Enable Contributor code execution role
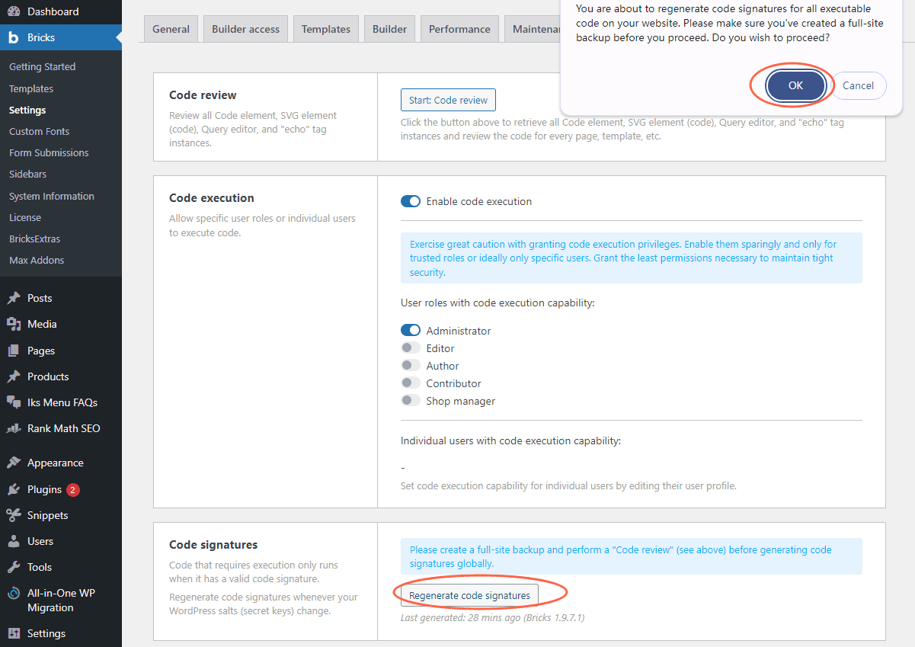The image size is (915, 647). pos(411,383)
